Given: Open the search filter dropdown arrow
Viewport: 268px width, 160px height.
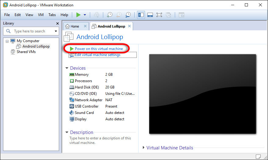Looking at the screenshot, I should (x=56, y=31).
